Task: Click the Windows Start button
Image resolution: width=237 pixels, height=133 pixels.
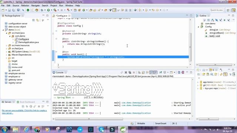Action: tap(4, 130)
